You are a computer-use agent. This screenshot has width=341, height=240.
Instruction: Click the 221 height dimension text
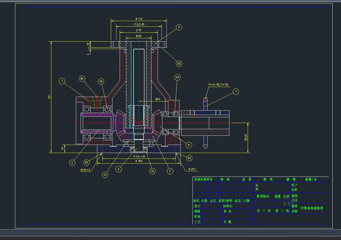49,97
